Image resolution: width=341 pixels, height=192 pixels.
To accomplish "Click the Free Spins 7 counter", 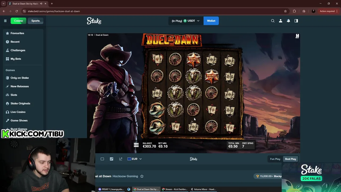I will pyautogui.click(x=247, y=145).
